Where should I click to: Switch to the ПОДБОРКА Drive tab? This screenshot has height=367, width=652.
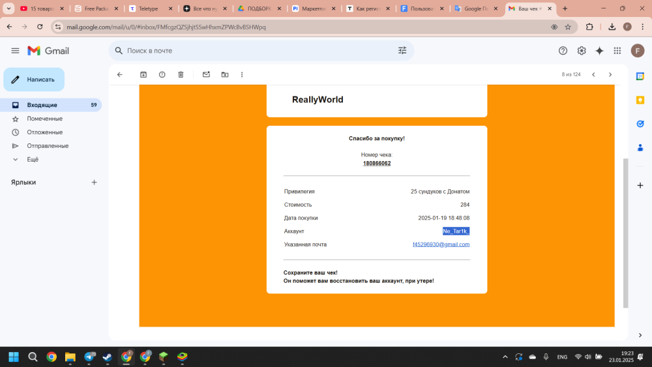[259, 8]
